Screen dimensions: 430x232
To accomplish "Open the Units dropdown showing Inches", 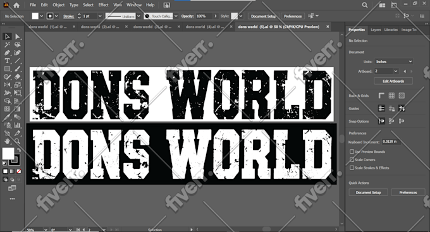I will pyautogui.click(x=394, y=61).
